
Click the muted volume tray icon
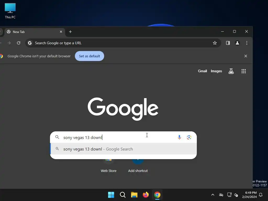[x=236, y=195]
